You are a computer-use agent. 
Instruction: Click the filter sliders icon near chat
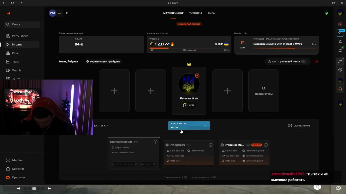click(317, 187)
